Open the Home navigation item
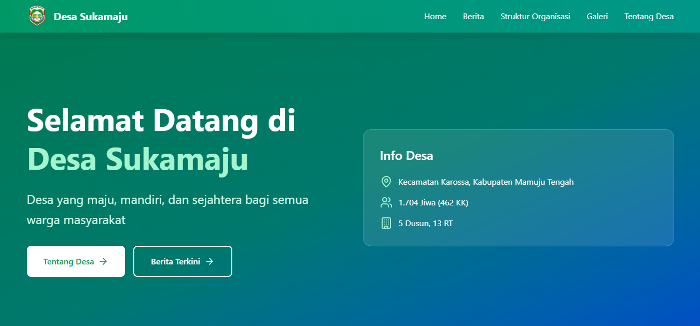Image resolution: width=700 pixels, height=326 pixels. pos(435,17)
